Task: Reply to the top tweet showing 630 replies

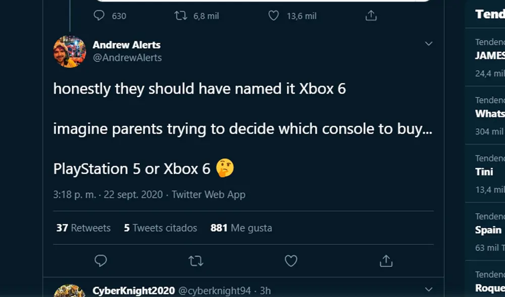Action: [99, 16]
